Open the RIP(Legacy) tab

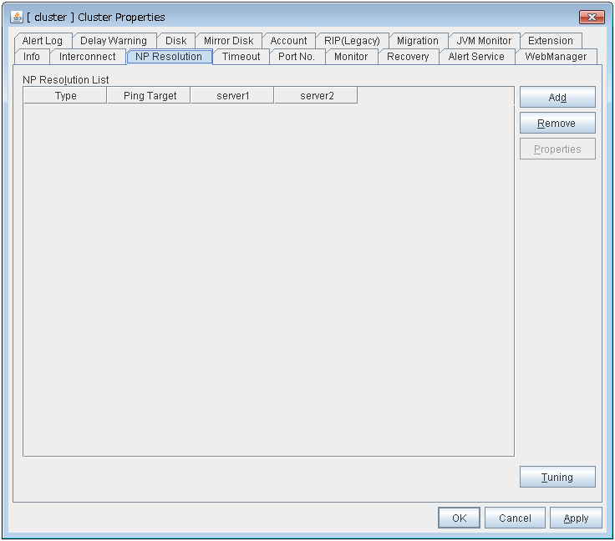(352, 41)
